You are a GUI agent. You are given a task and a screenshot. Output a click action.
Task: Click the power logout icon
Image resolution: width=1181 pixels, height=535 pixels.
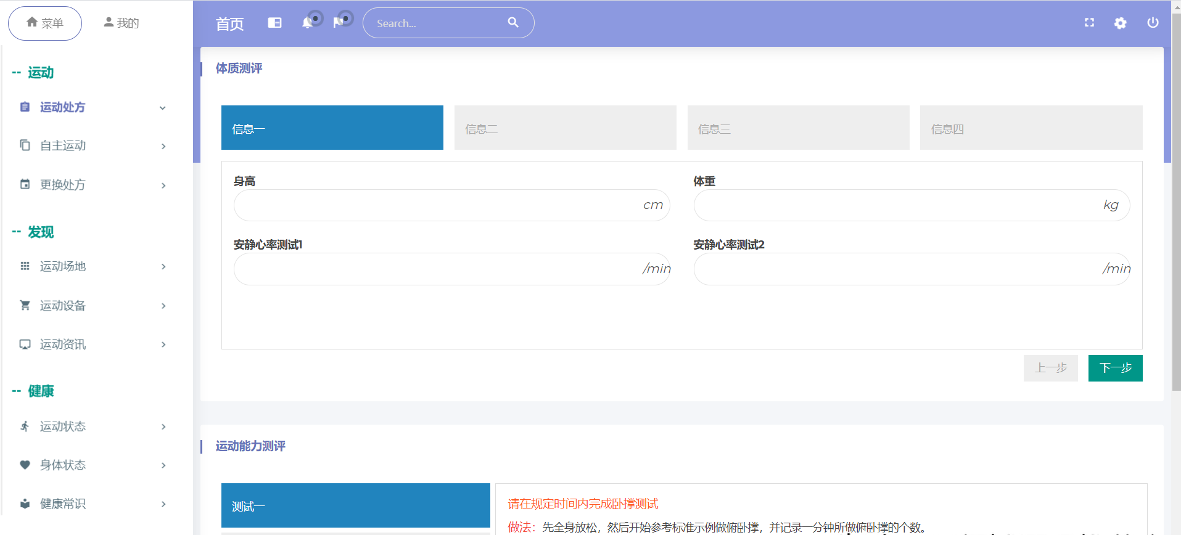click(1152, 23)
